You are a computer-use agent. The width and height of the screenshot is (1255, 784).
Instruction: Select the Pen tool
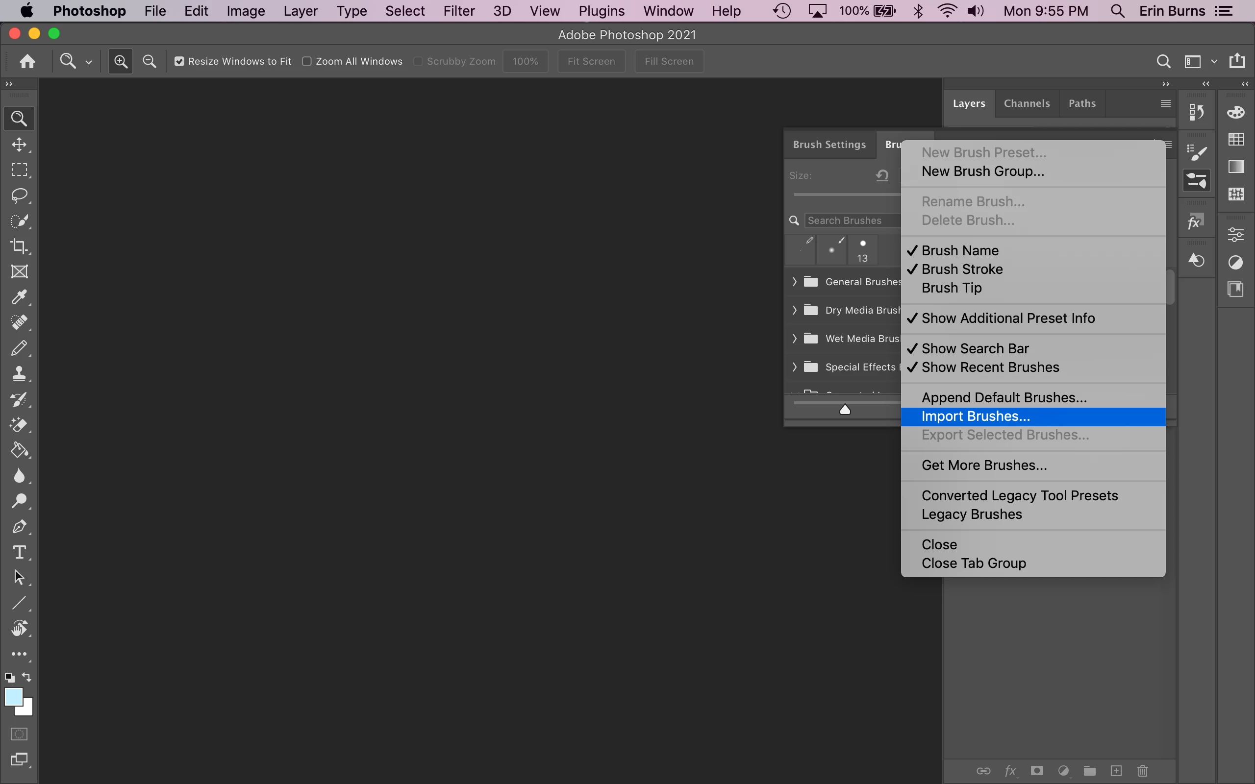click(x=19, y=527)
